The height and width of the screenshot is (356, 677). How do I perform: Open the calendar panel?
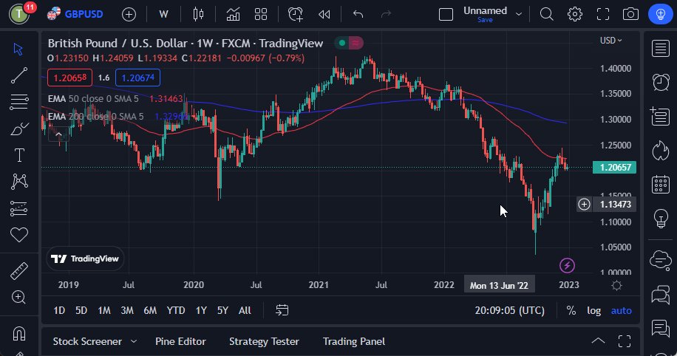(x=660, y=184)
